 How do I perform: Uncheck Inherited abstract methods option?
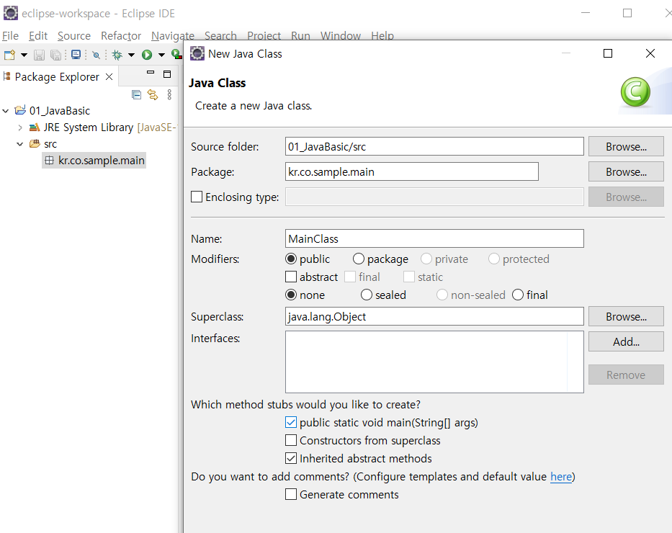pyautogui.click(x=291, y=458)
